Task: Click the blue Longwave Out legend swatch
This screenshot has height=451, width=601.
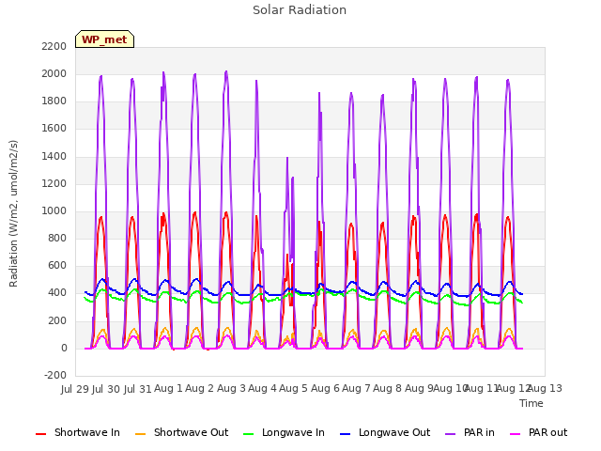Action: 346,434
